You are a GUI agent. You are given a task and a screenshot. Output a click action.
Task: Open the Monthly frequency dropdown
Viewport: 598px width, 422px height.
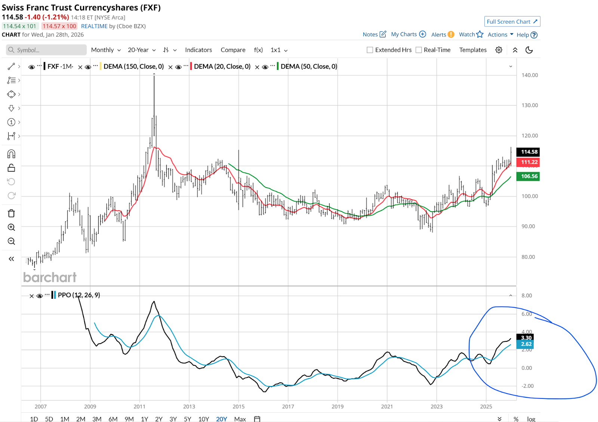point(106,50)
